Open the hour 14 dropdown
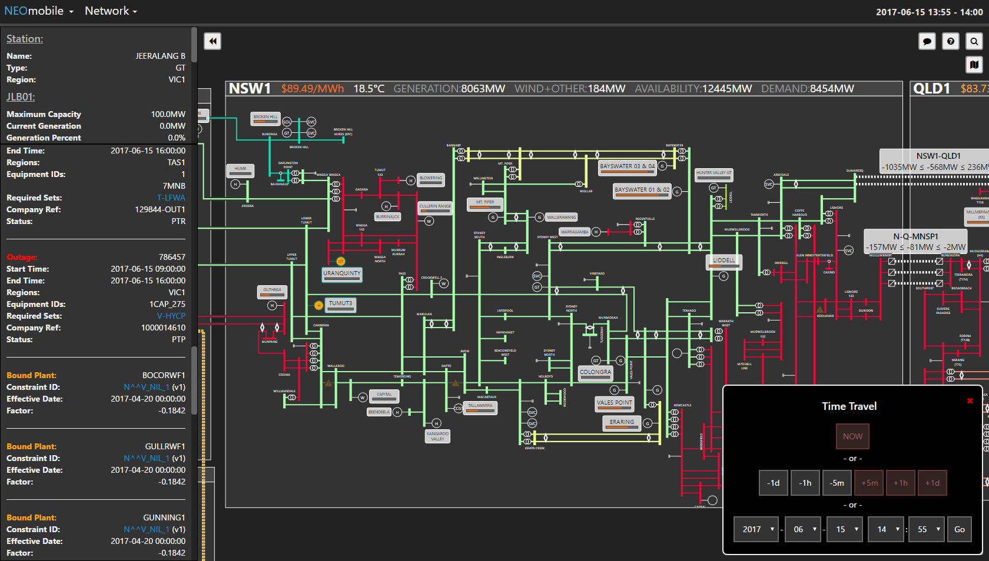Viewport: 989px width, 561px height. 886,529
